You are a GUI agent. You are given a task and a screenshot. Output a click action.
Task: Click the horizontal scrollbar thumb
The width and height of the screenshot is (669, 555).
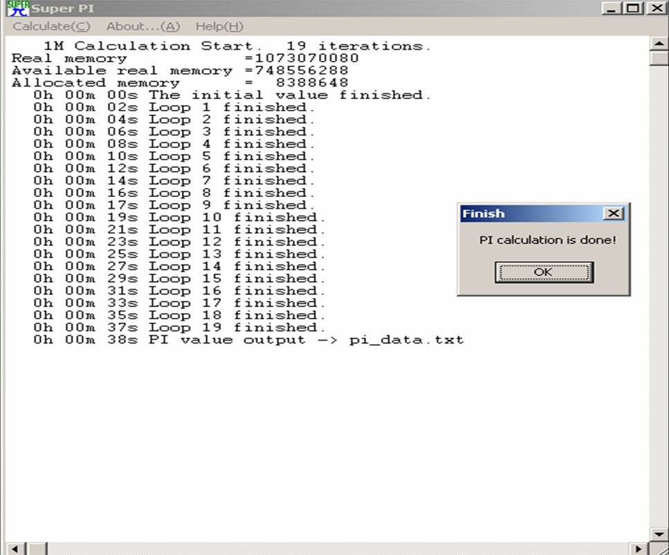[37, 549]
